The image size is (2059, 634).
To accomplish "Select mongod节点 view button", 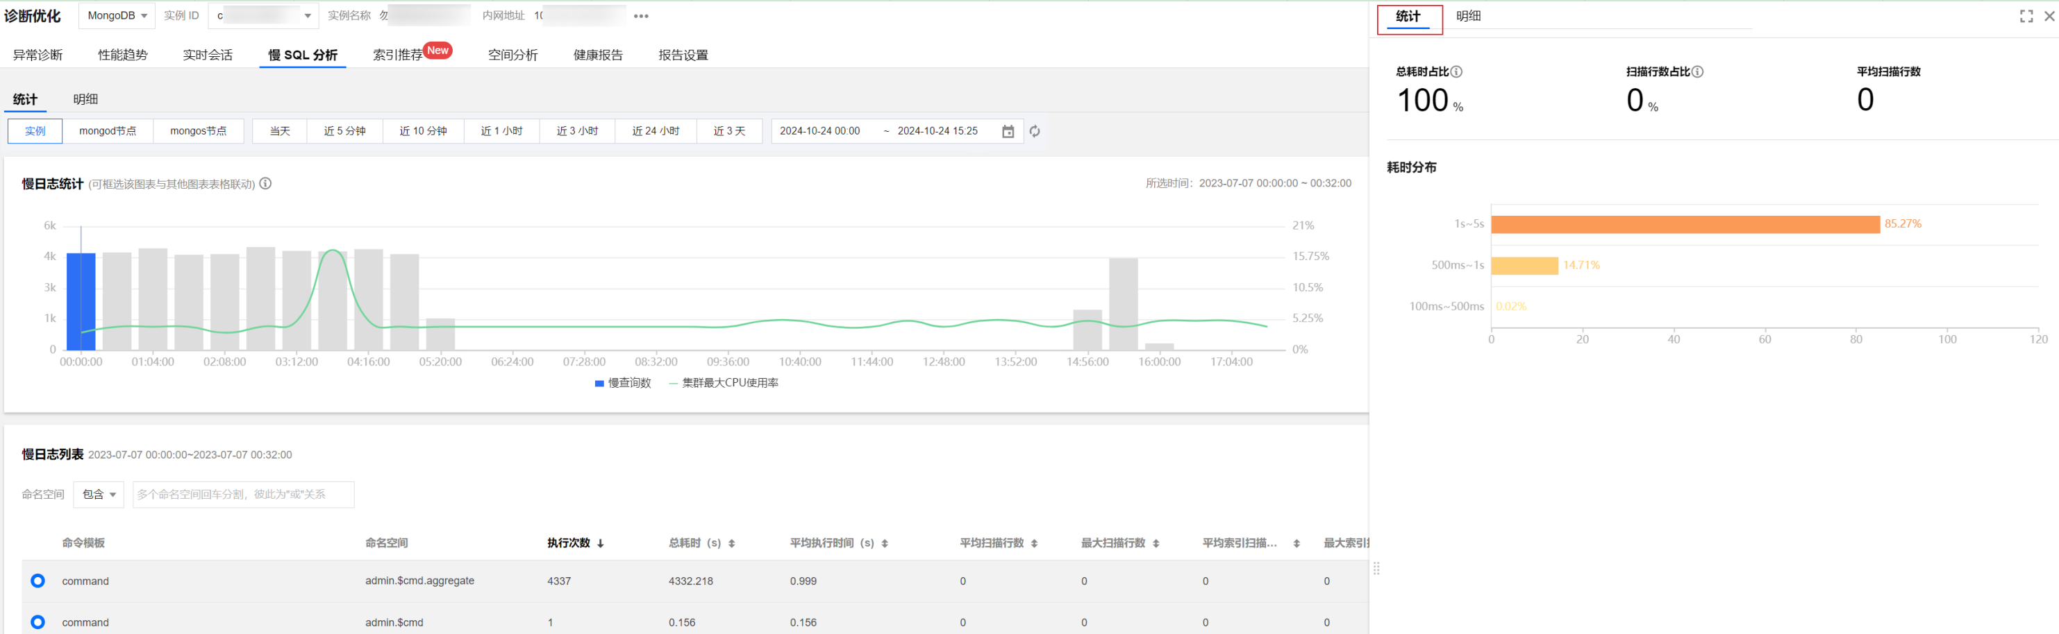I will (x=107, y=131).
